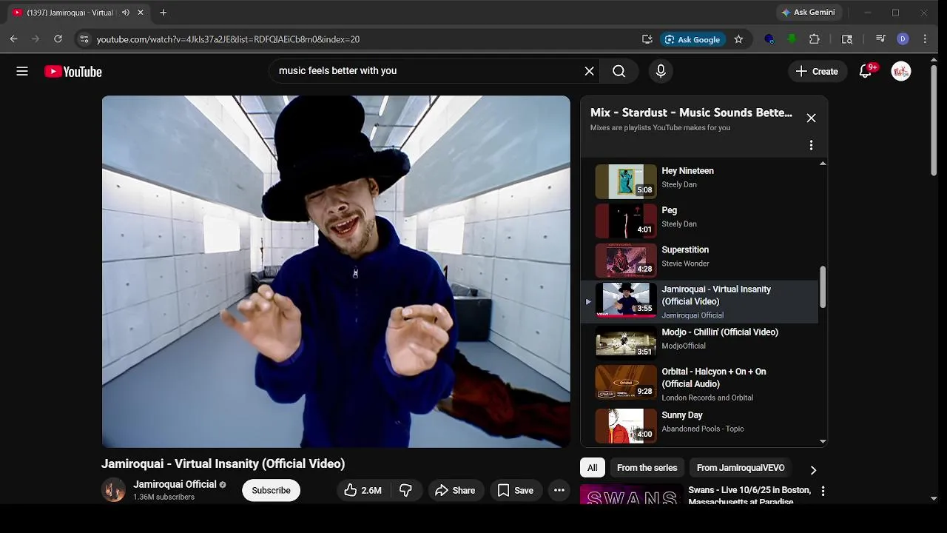Image resolution: width=947 pixels, height=533 pixels.
Task: Open the YouTube hamburger guide menu
Action: pyautogui.click(x=22, y=71)
